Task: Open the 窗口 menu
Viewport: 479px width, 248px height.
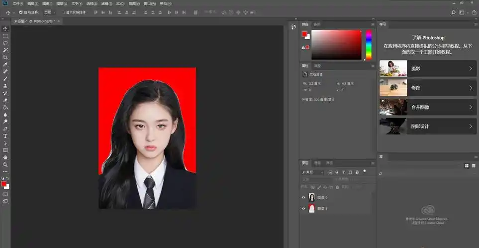Action: click(150, 3)
